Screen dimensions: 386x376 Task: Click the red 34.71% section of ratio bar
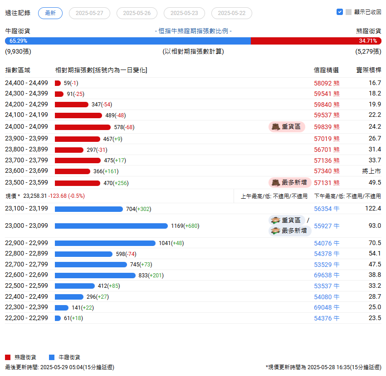click(x=316, y=41)
